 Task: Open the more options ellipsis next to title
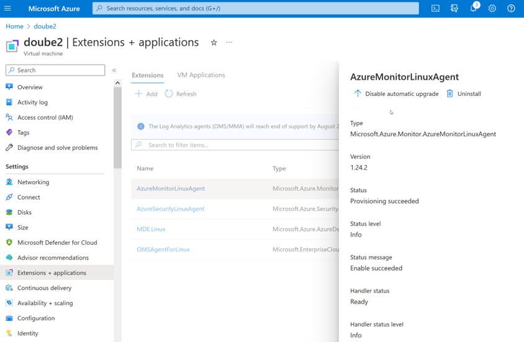point(229,42)
